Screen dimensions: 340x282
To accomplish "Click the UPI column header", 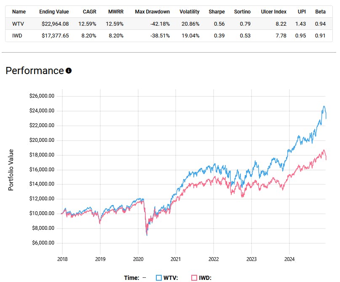I will pos(302,12).
